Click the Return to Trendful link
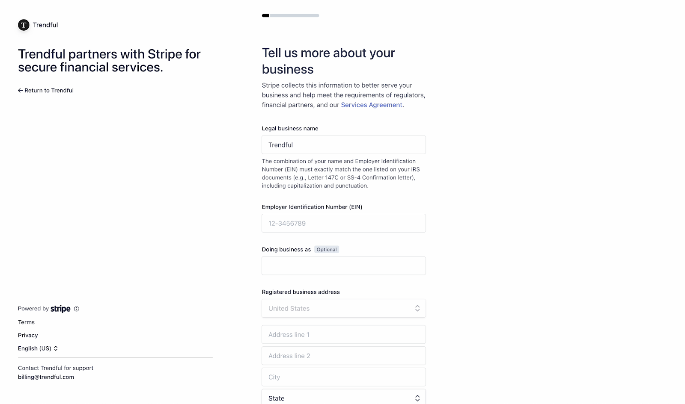The width and height of the screenshot is (685, 404). (x=46, y=90)
